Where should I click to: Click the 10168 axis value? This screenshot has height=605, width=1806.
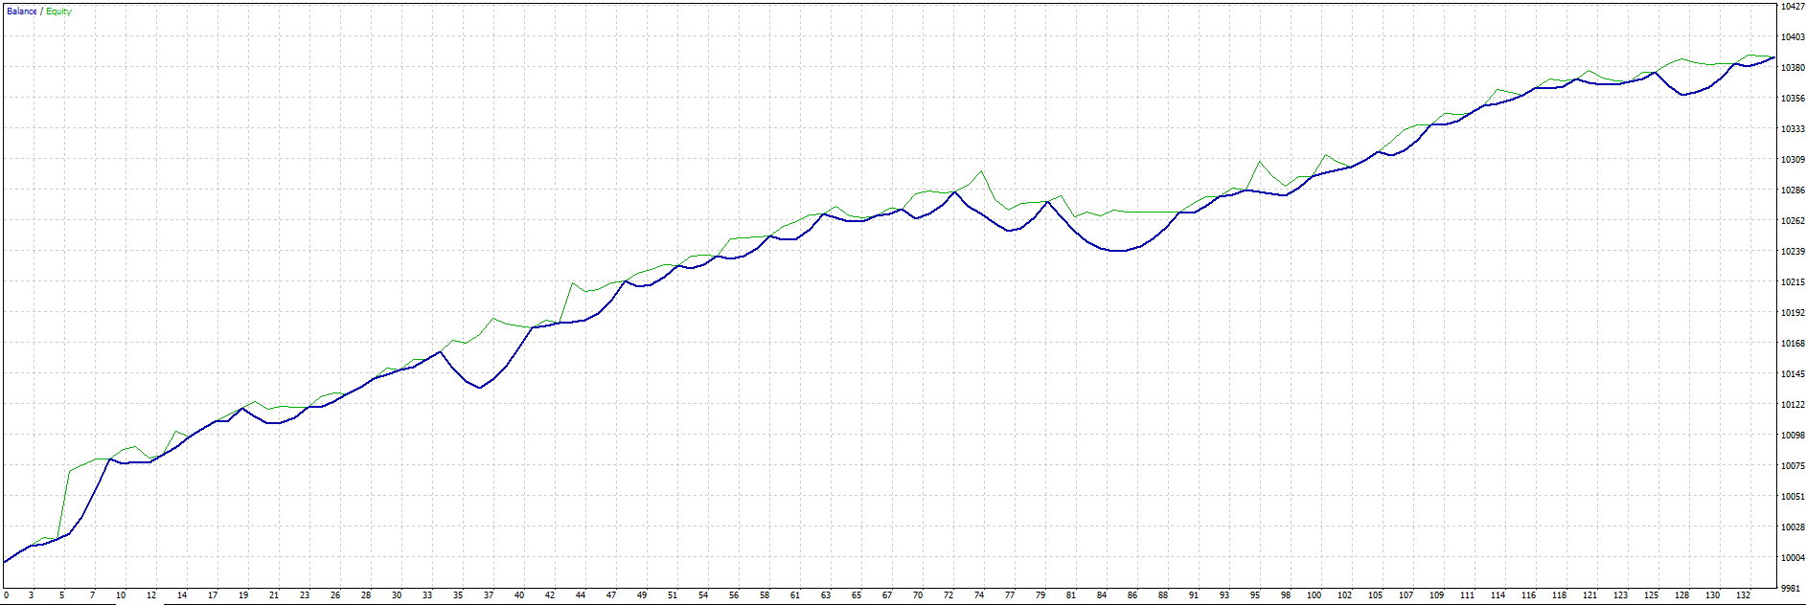click(x=1792, y=343)
